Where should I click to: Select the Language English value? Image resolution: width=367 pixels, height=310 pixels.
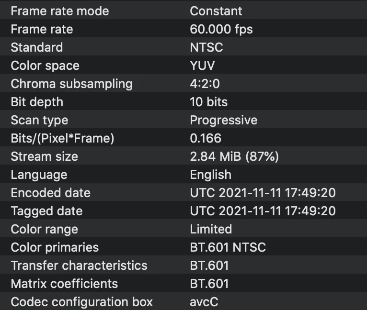tap(211, 175)
